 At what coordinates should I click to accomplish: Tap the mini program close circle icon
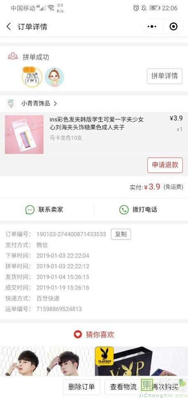coord(173,27)
